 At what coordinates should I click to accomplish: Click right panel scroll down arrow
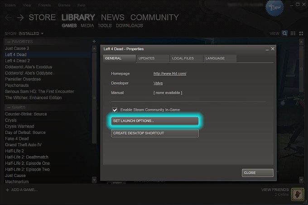301,180
